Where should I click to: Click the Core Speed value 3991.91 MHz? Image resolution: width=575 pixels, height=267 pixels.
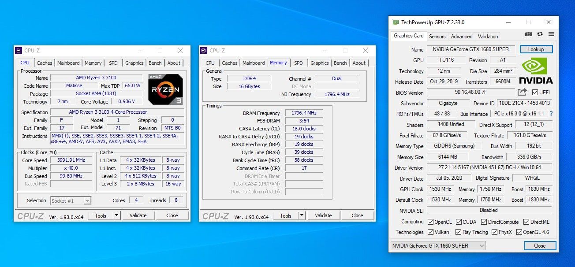tap(71, 160)
